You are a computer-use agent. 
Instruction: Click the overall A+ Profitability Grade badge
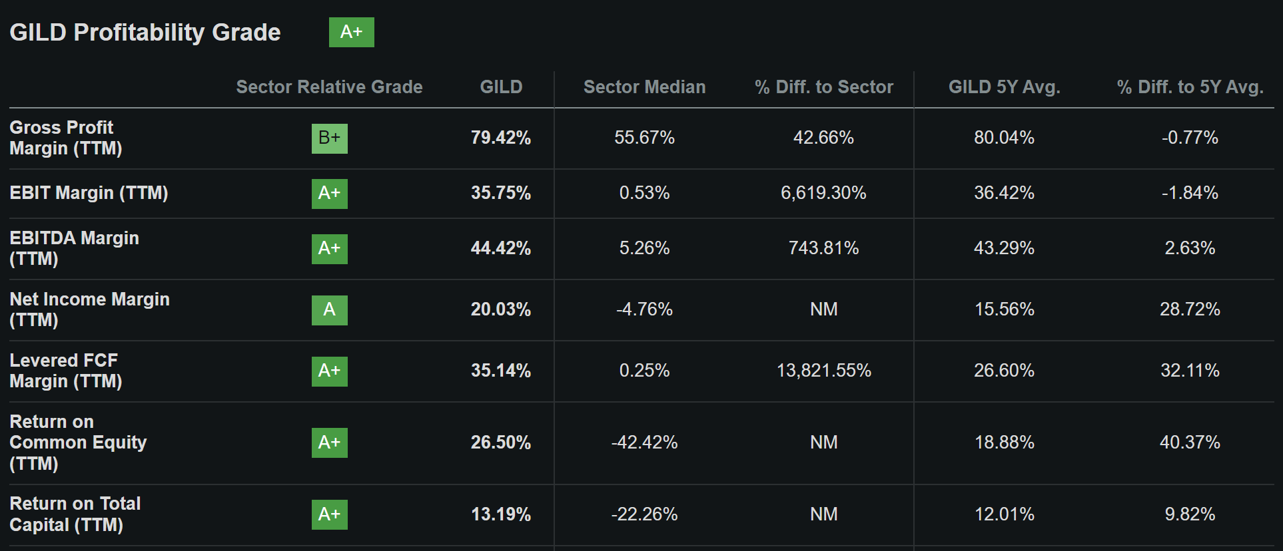coord(351,32)
